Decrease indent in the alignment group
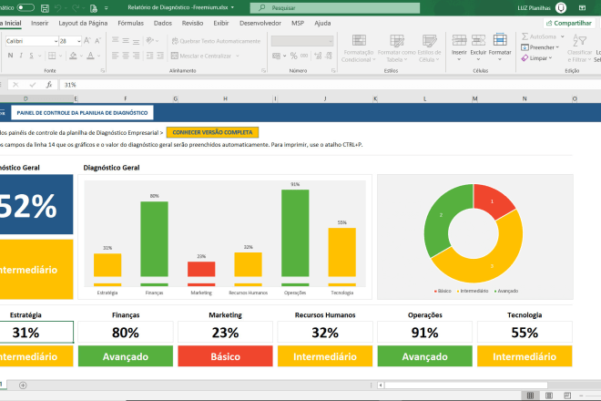The image size is (601, 401). pyautogui.click(x=150, y=56)
